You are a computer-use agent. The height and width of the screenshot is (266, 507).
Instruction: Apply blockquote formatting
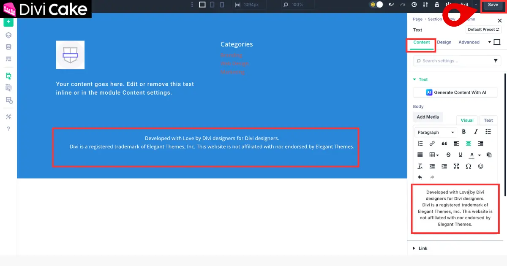coord(444,144)
